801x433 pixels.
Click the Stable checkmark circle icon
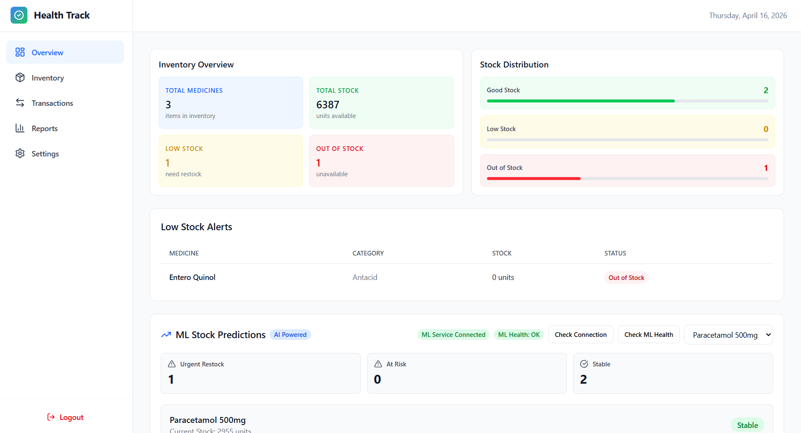click(584, 364)
